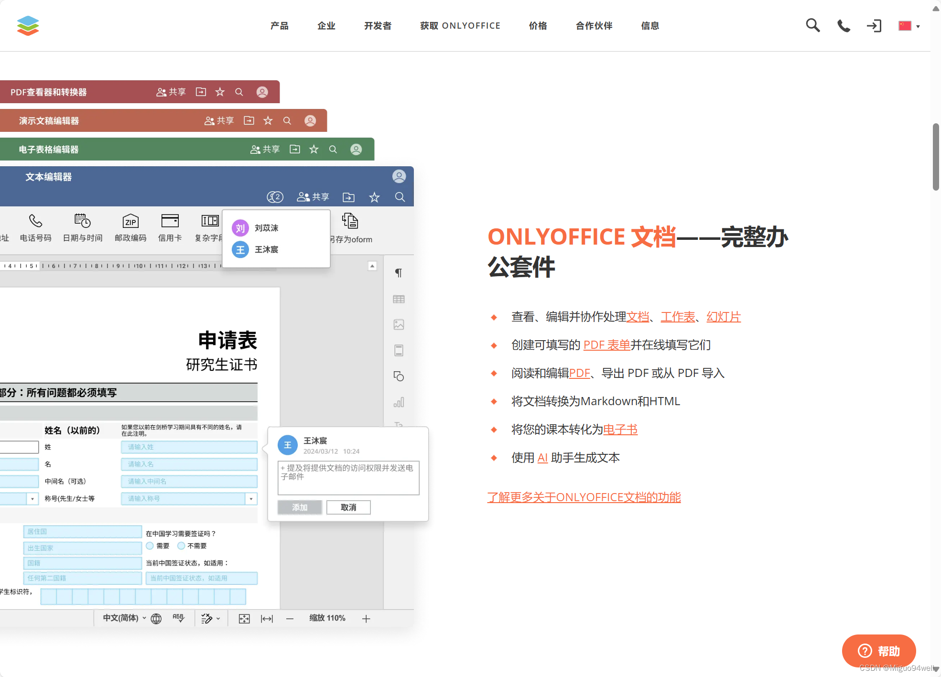
Task: Click the ZIP postal code field icon
Action: (x=130, y=221)
